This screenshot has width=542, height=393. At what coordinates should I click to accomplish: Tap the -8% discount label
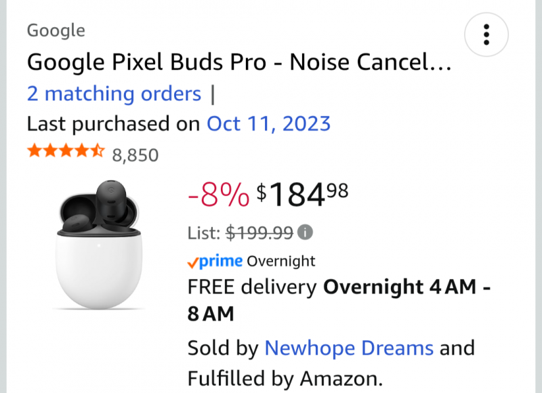tap(218, 196)
